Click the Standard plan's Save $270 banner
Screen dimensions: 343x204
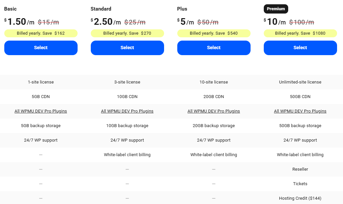127,33
